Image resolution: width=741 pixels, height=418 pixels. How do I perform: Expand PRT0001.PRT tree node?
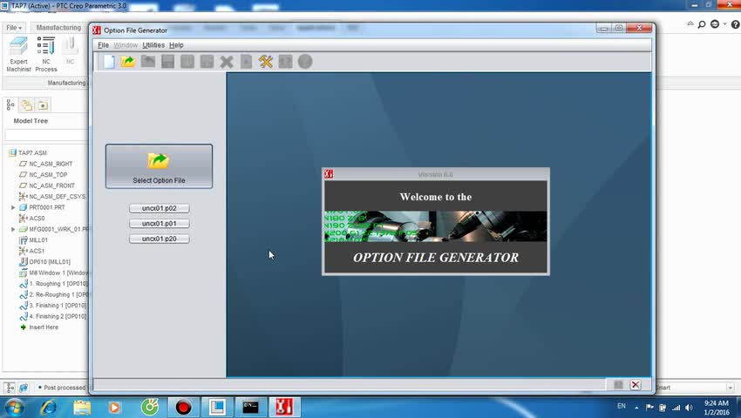[x=13, y=207]
